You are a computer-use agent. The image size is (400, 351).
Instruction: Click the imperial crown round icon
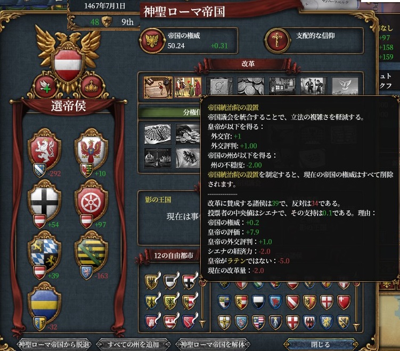(x=91, y=86)
